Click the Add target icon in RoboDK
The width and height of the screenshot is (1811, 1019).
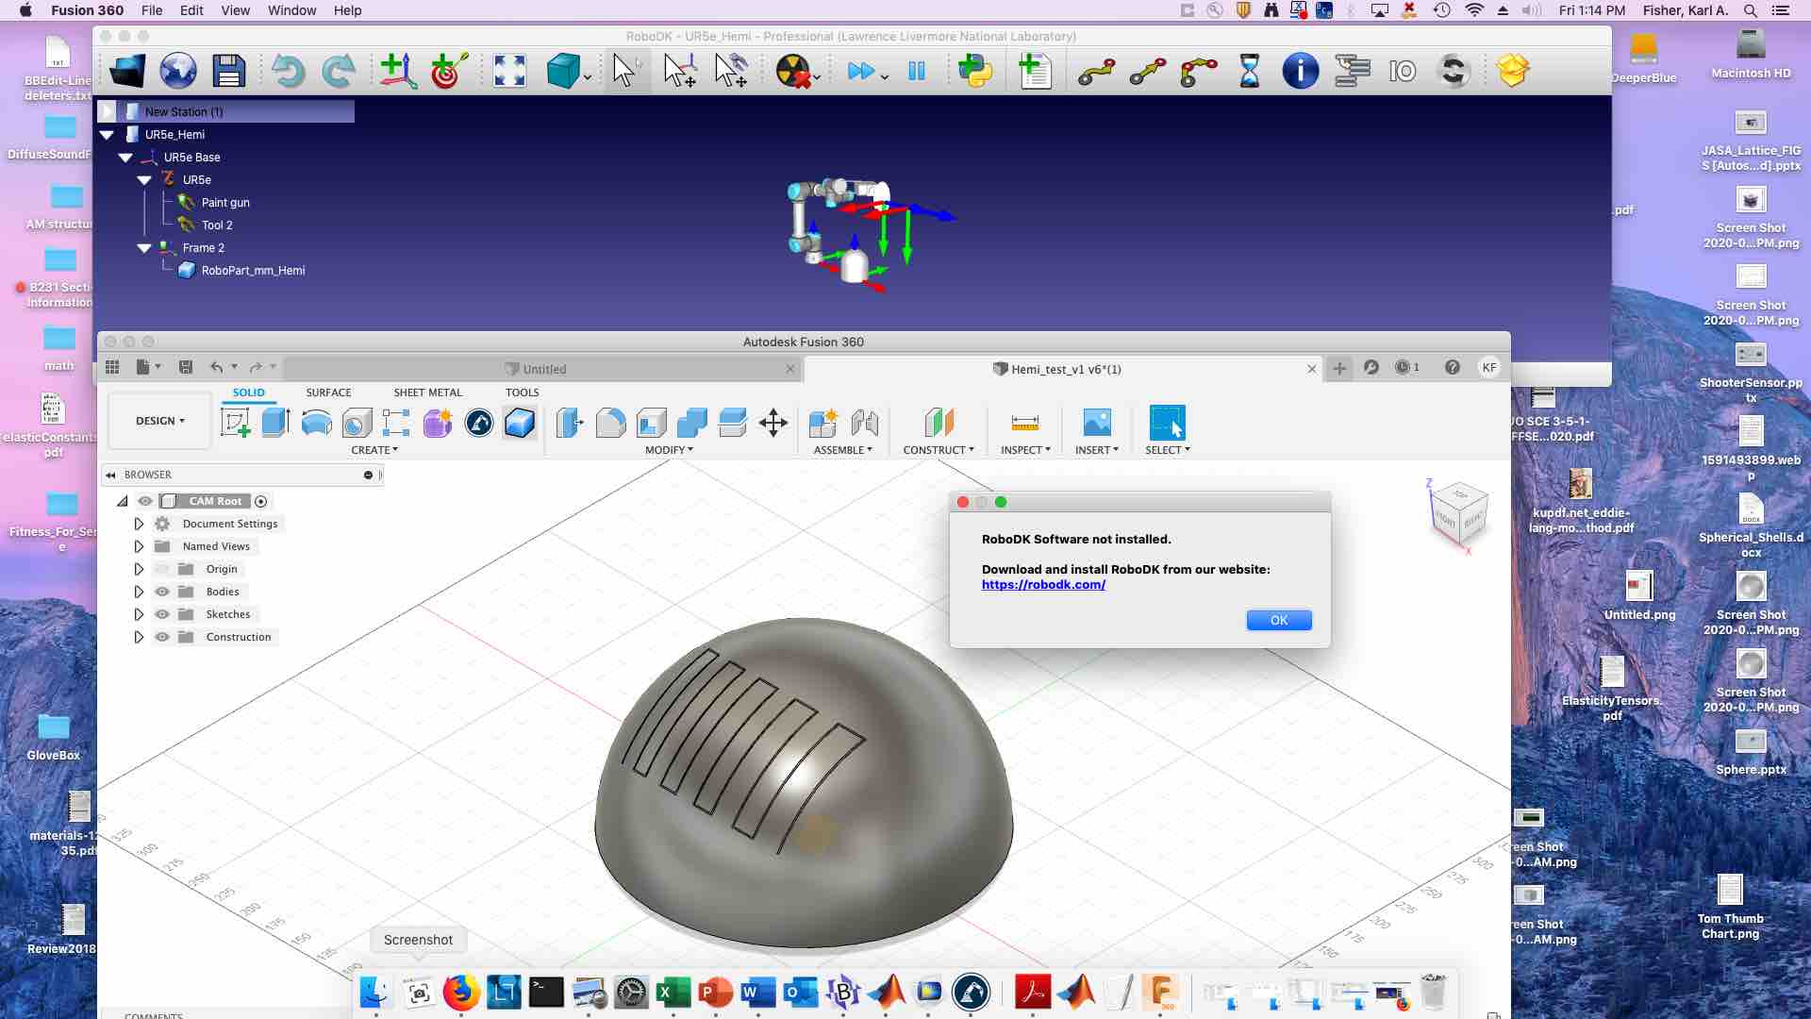449,71
